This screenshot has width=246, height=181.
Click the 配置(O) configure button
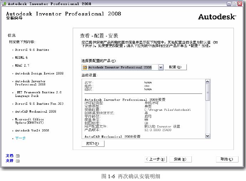tap(175, 67)
